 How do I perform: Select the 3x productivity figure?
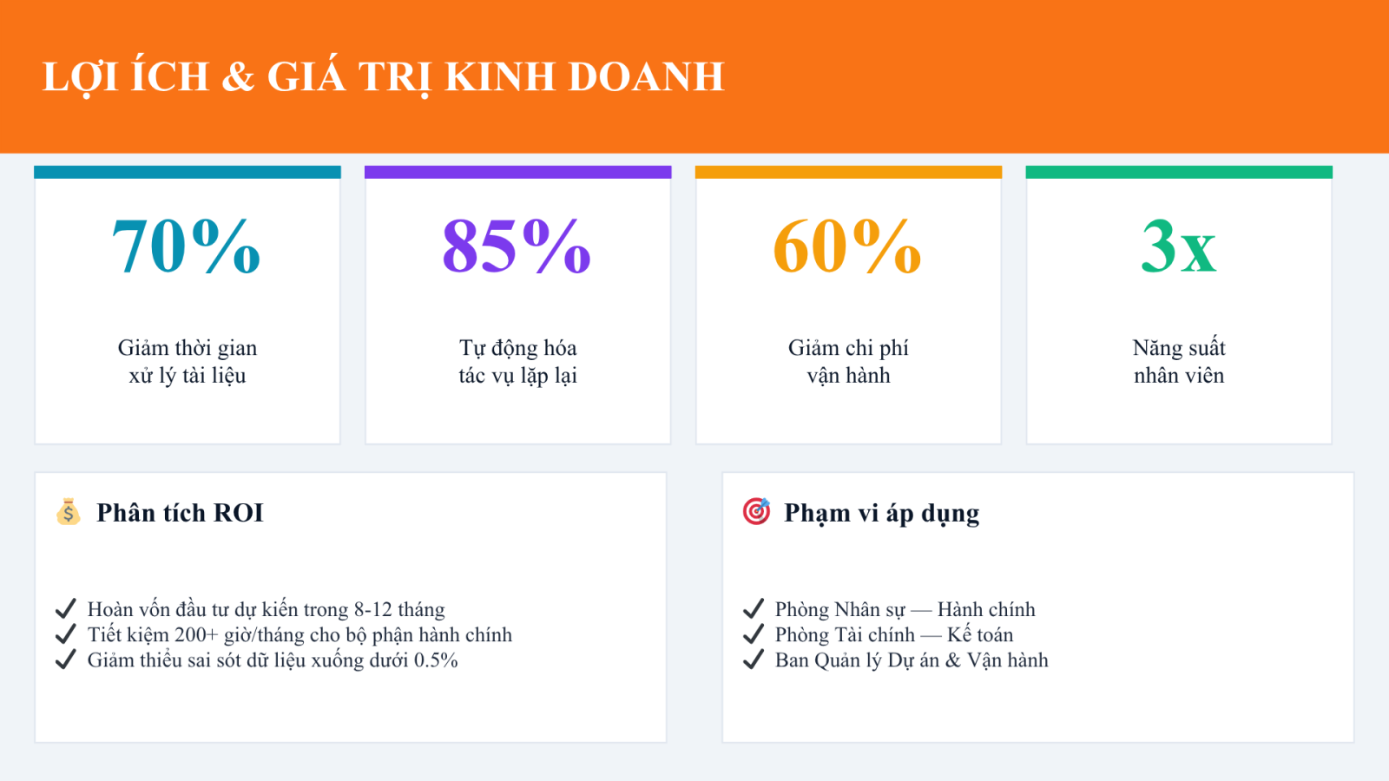(x=1179, y=246)
